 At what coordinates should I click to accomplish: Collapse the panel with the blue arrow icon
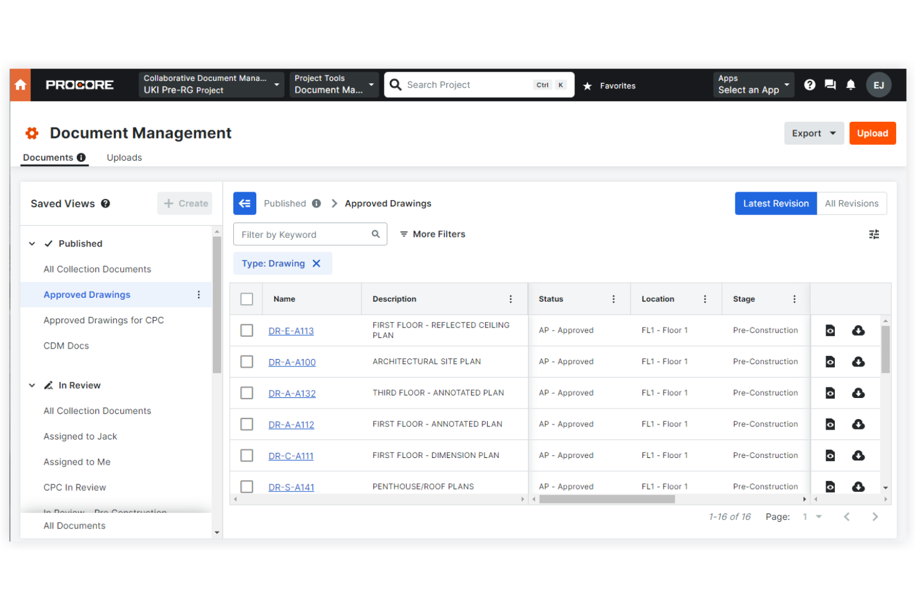pos(245,203)
